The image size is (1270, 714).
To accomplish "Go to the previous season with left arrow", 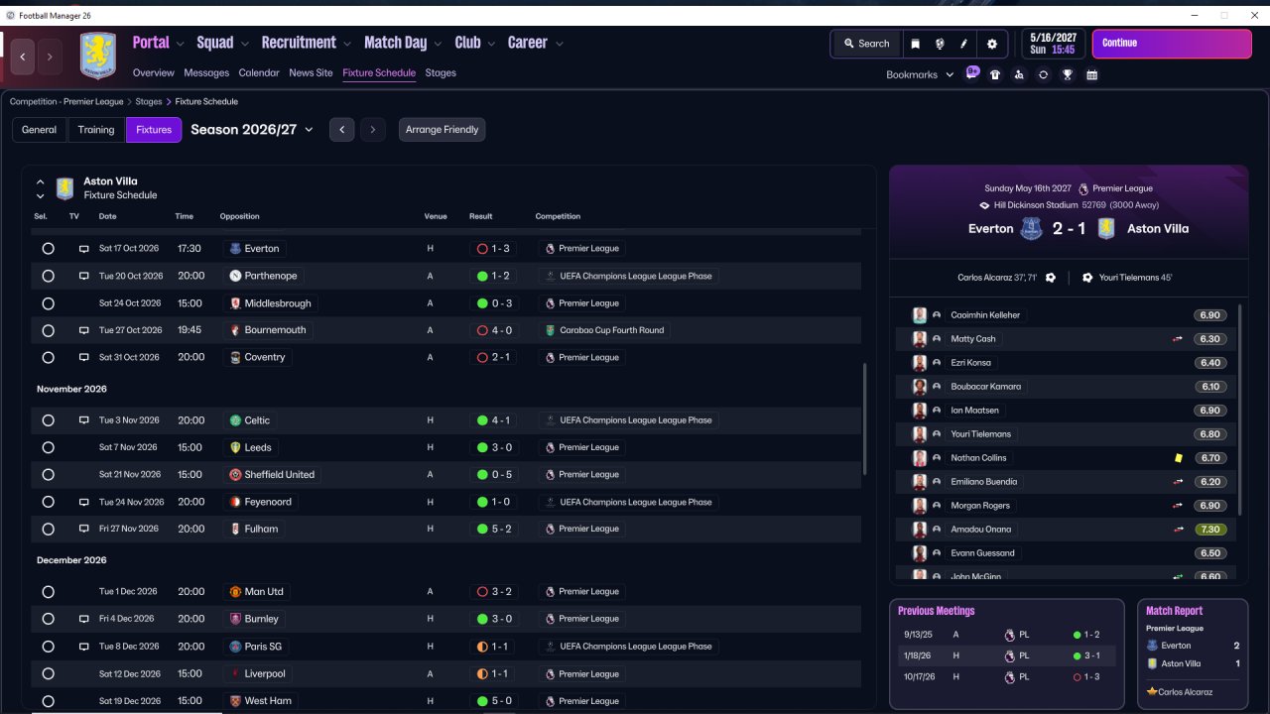I will [341, 130].
